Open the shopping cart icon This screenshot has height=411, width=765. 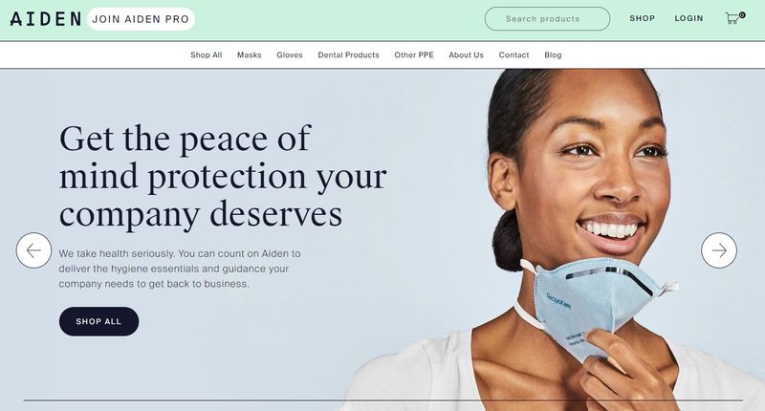[732, 19]
